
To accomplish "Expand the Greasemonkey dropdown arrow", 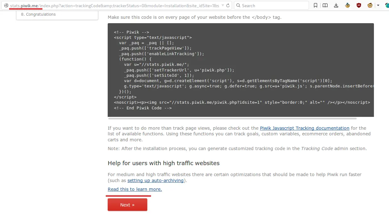I will 378,5.
